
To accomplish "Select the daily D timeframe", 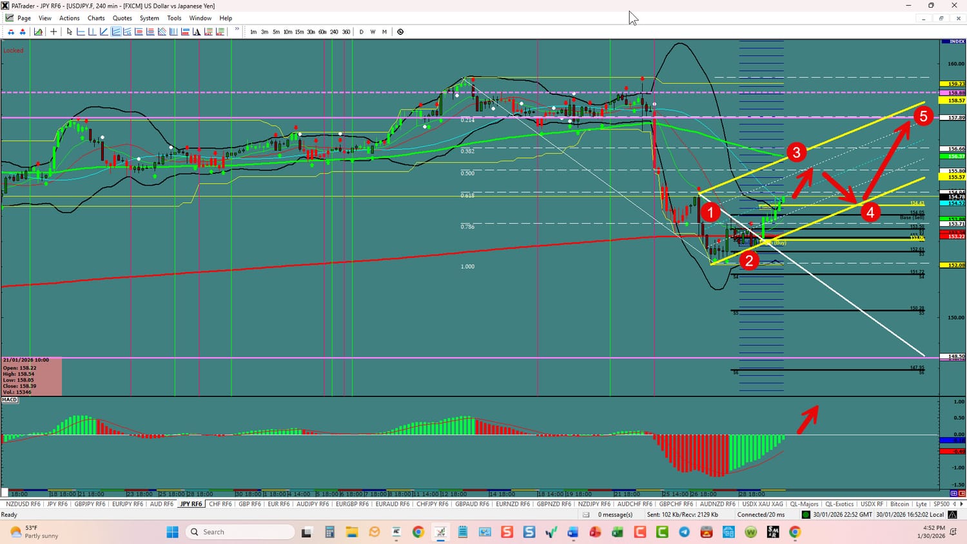I will (361, 32).
